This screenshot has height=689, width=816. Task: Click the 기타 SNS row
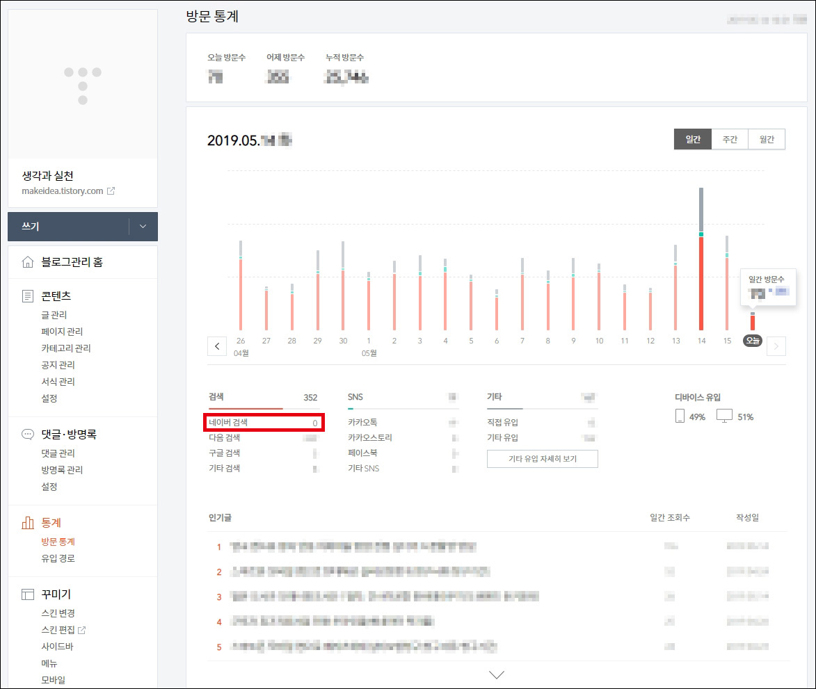[x=402, y=468]
